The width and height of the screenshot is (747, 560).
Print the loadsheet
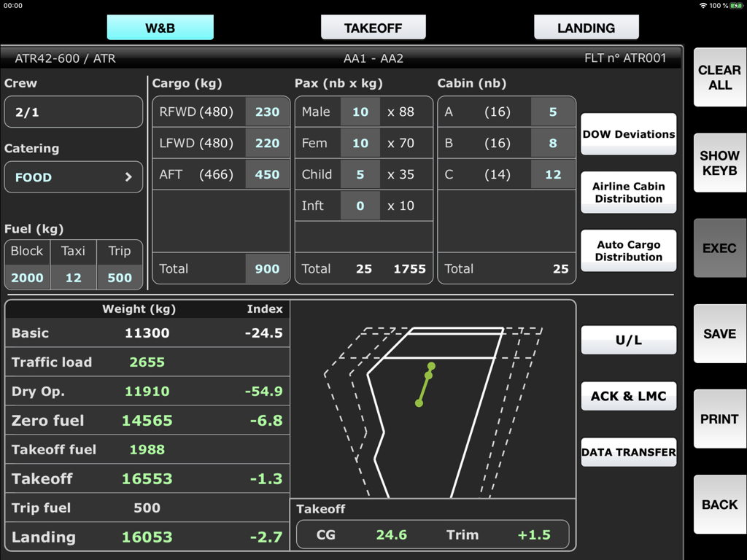[x=719, y=419]
